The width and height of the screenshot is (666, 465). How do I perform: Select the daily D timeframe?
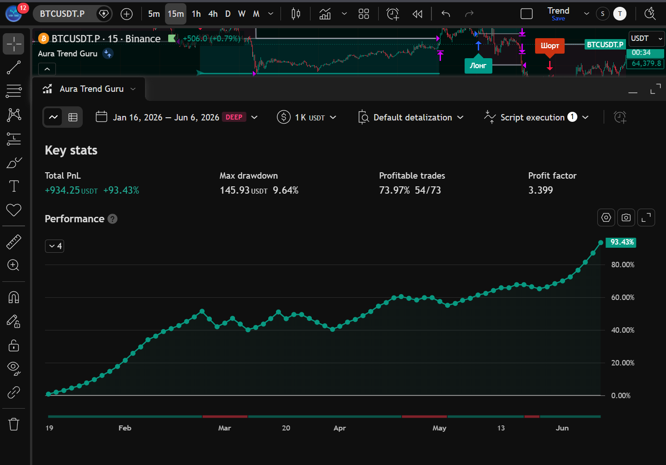point(228,14)
